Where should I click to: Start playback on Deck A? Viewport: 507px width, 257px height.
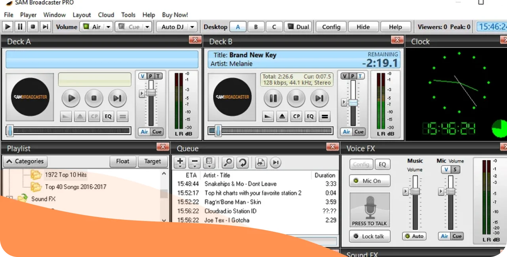coord(71,98)
